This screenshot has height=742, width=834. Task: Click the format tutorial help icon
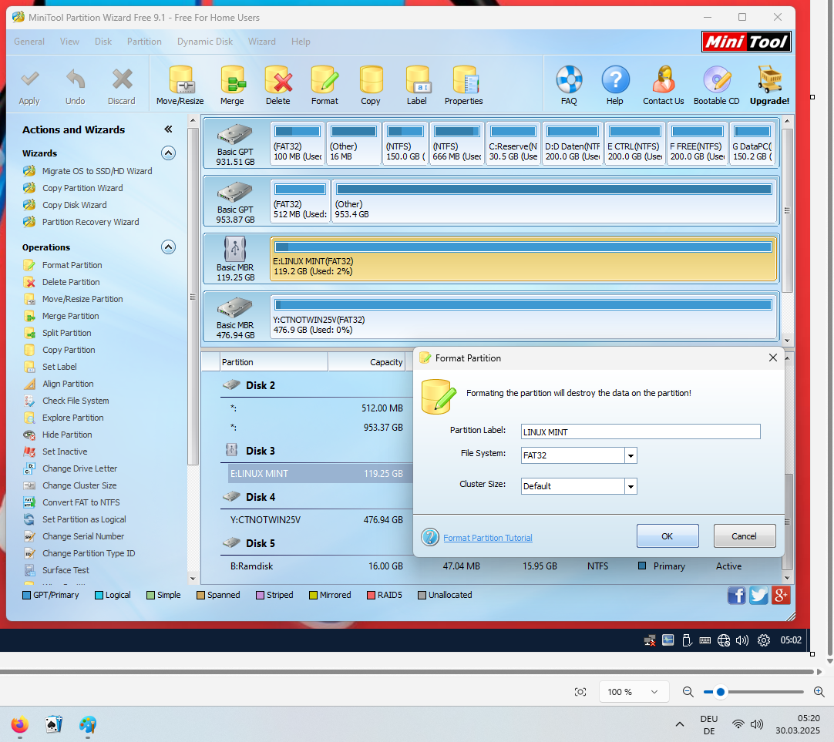coord(430,537)
